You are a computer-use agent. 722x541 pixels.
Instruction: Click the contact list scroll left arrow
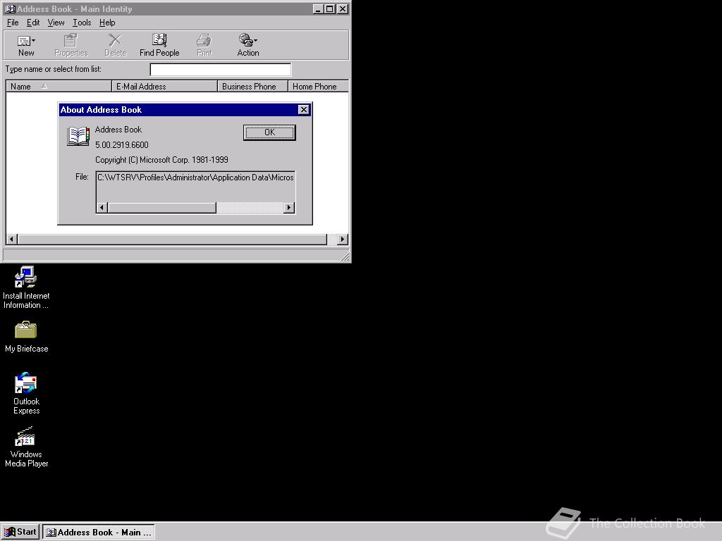click(x=11, y=240)
